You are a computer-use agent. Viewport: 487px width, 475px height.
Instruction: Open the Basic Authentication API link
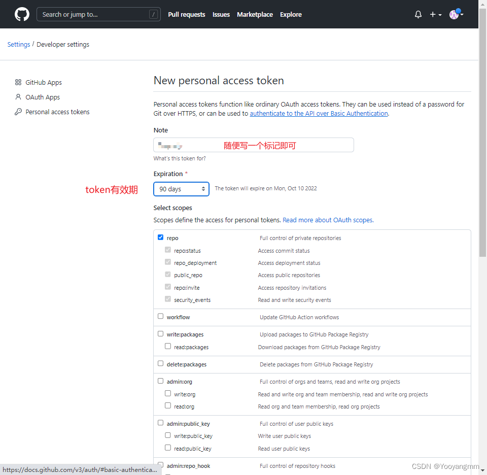(x=319, y=113)
